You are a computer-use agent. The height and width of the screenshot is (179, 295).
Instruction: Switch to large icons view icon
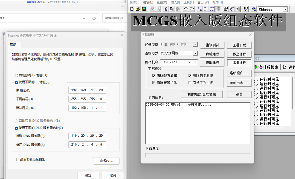click(200, 9)
